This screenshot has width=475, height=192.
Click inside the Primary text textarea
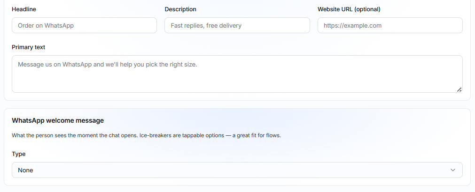point(237,74)
